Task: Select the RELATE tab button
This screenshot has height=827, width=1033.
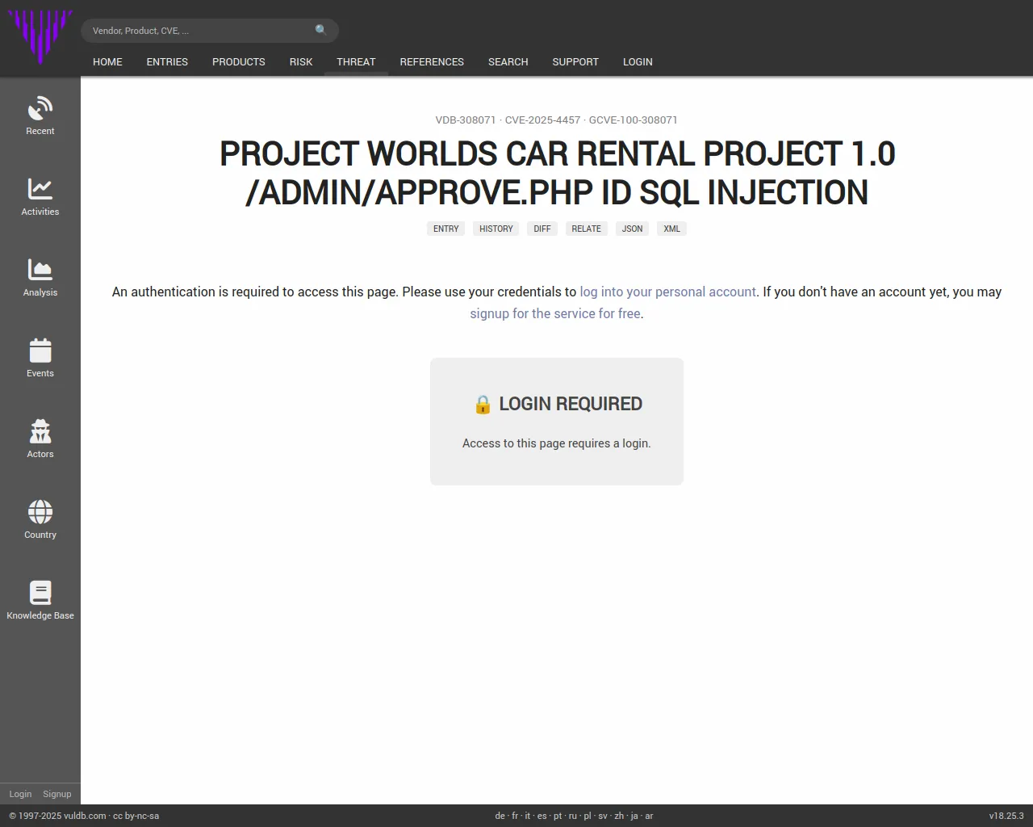Action: coord(587,229)
